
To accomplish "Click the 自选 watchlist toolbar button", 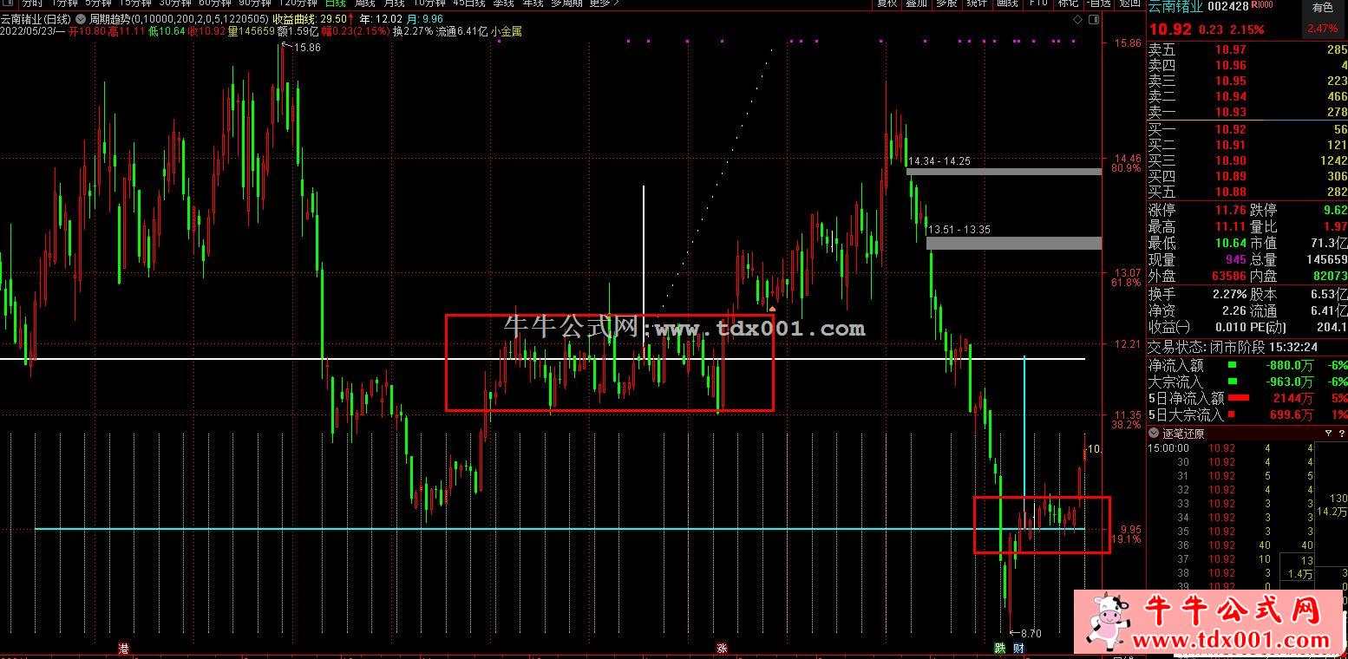I will [x=1099, y=3].
